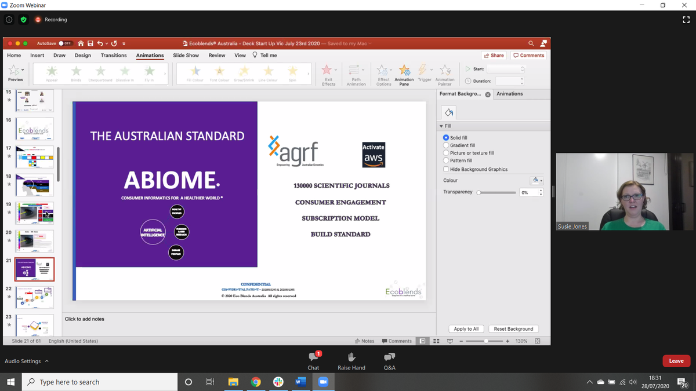
Task: Open the Draw ribbon tab
Action: click(59, 56)
